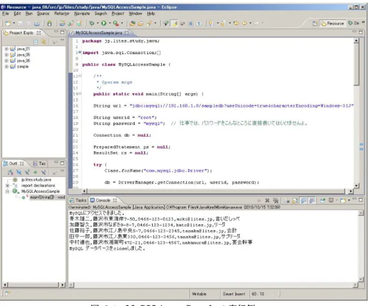Click the Clear Console icon
The image size is (368, 306).
[x=287, y=200]
